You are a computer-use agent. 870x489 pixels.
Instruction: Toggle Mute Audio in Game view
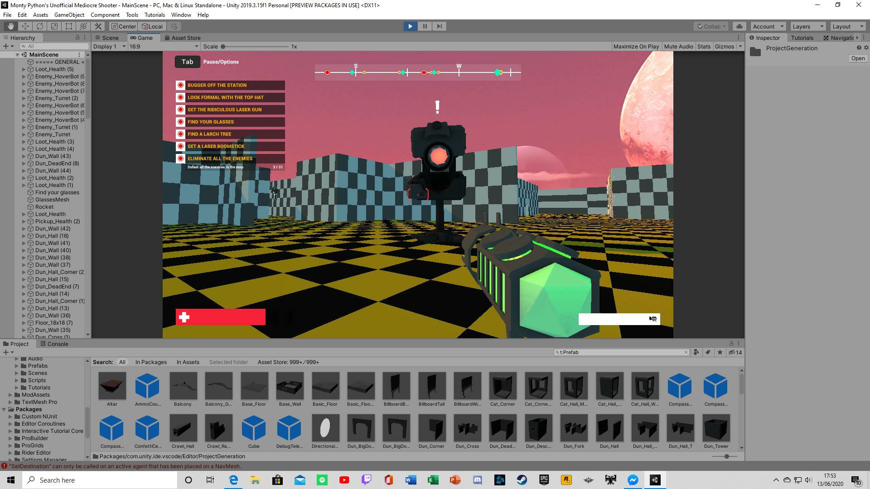pos(678,46)
